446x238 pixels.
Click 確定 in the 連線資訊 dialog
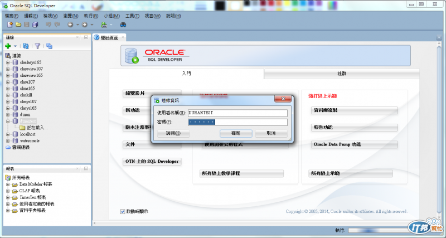click(236, 133)
